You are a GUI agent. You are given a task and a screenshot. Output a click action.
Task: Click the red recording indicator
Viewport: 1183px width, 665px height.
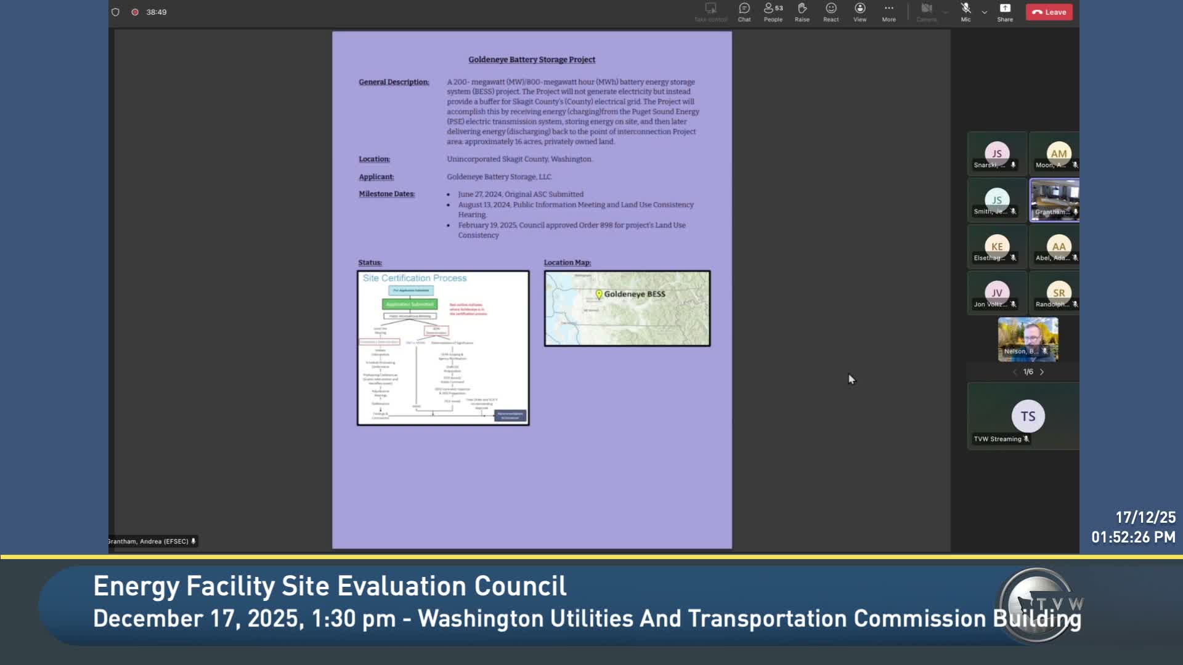click(x=135, y=12)
